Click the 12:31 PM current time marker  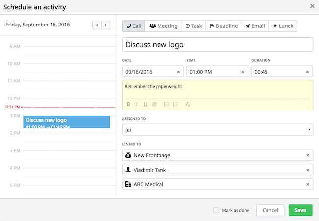click(x=13, y=107)
